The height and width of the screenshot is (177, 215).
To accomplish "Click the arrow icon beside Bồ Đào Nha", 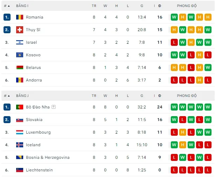I will click(53, 107).
